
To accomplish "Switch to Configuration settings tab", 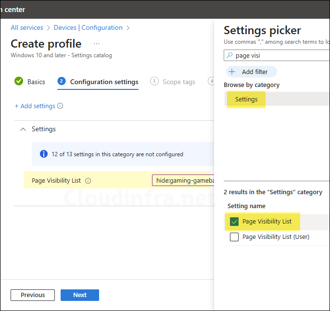I will tap(104, 82).
